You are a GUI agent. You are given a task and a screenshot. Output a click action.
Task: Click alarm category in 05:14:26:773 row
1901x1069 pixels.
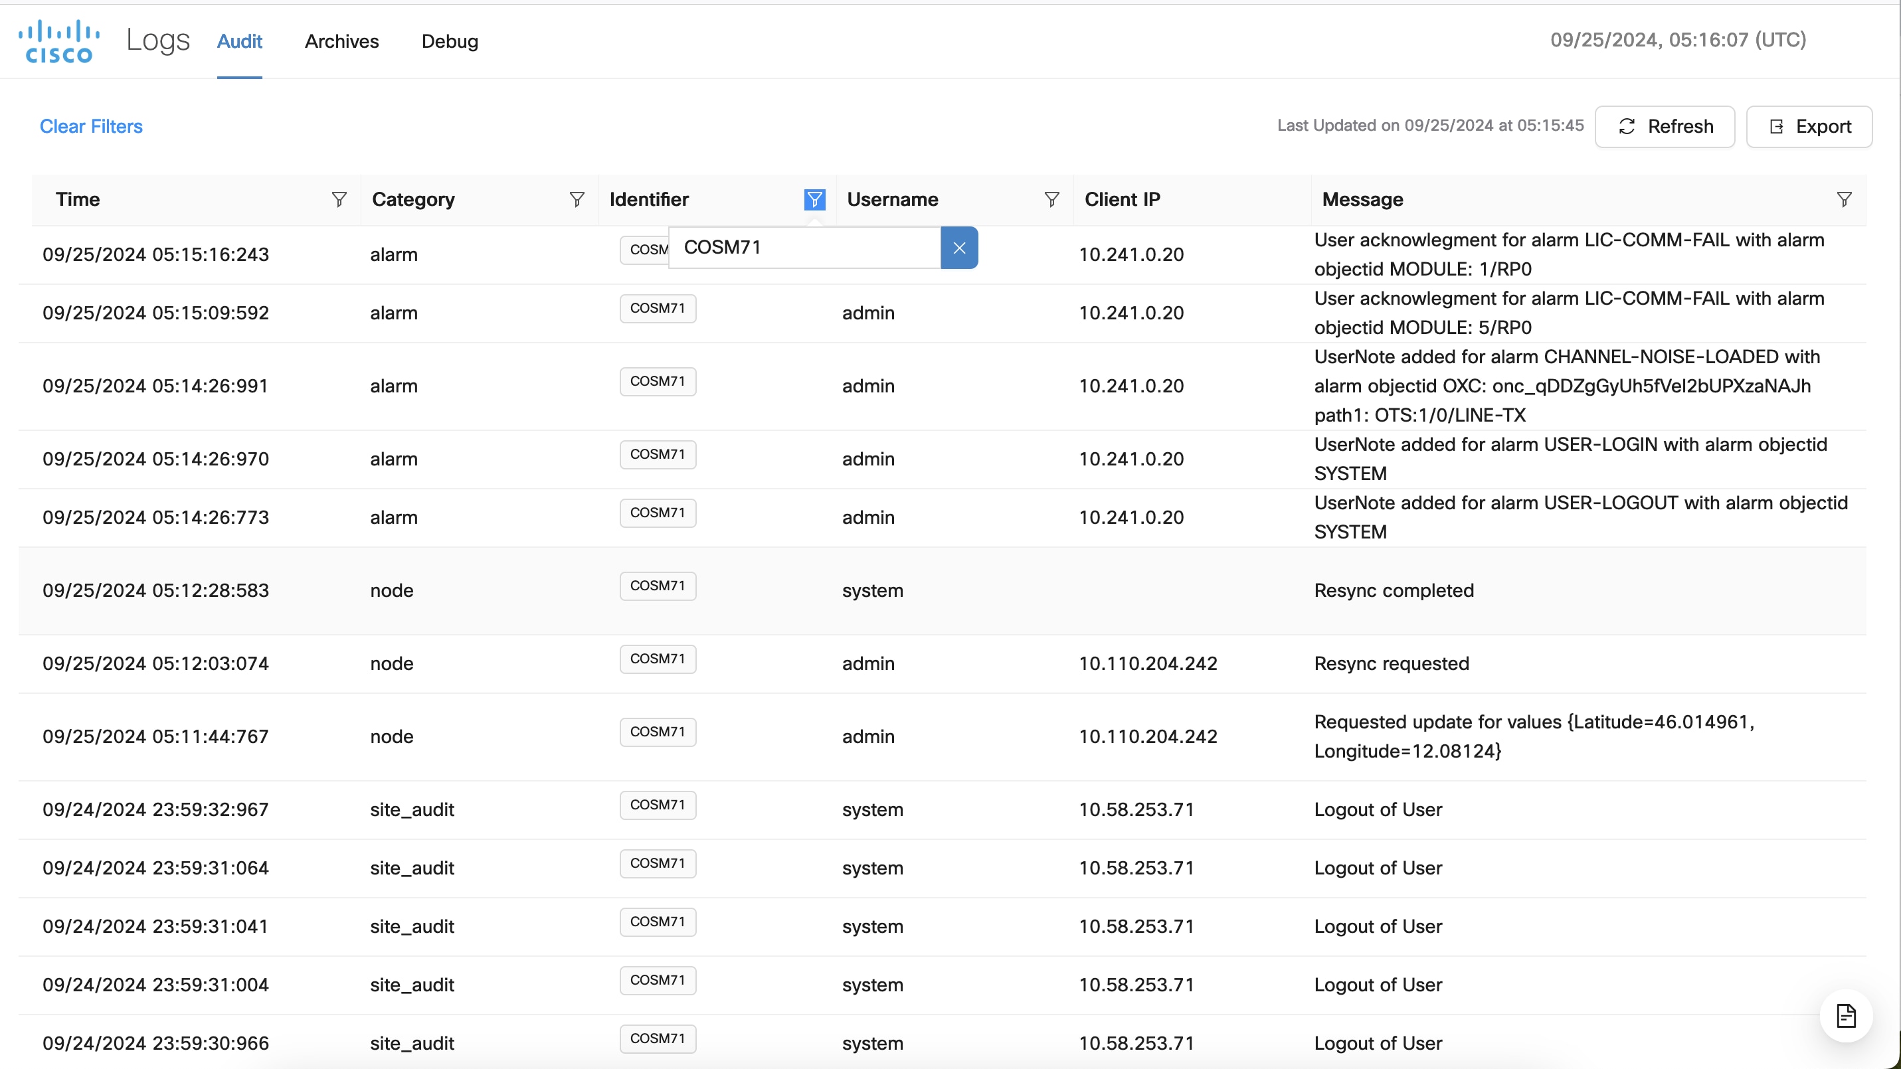click(393, 517)
